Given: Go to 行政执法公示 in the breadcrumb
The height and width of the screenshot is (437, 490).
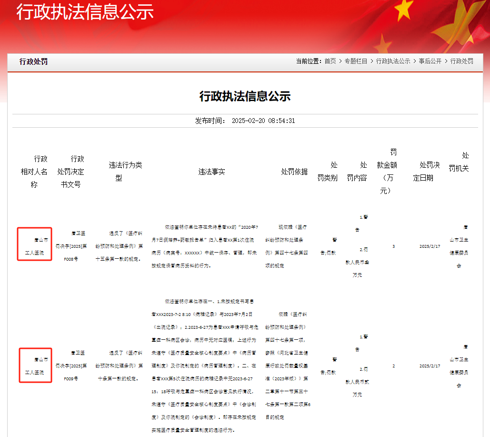Looking at the screenshot, I should point(393,61).
